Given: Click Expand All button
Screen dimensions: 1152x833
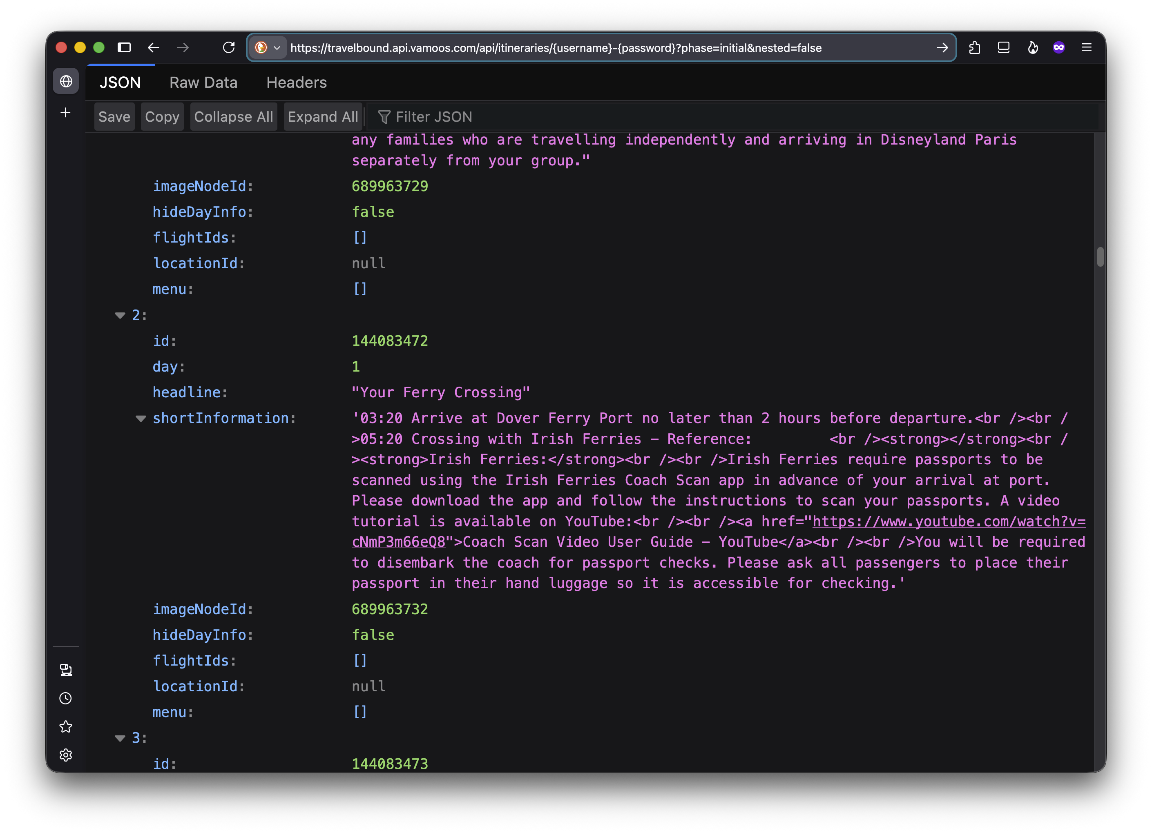Looking at the screenshot, I should tap(323, 117).
